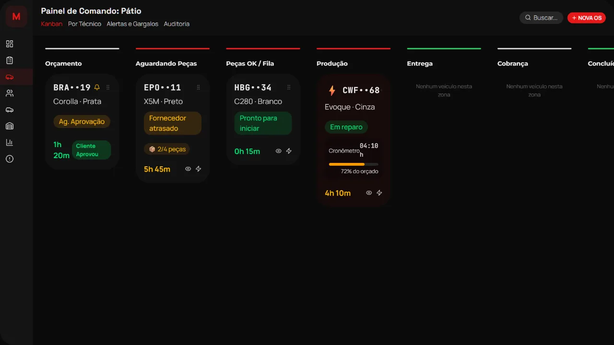
Task: Click the lightning bolt on EPO••11 card
Action: point(199,169)
